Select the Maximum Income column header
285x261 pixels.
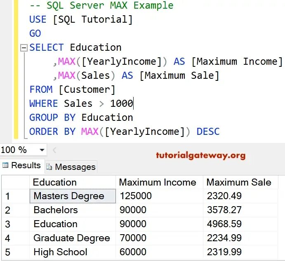(x=159, y=182)
